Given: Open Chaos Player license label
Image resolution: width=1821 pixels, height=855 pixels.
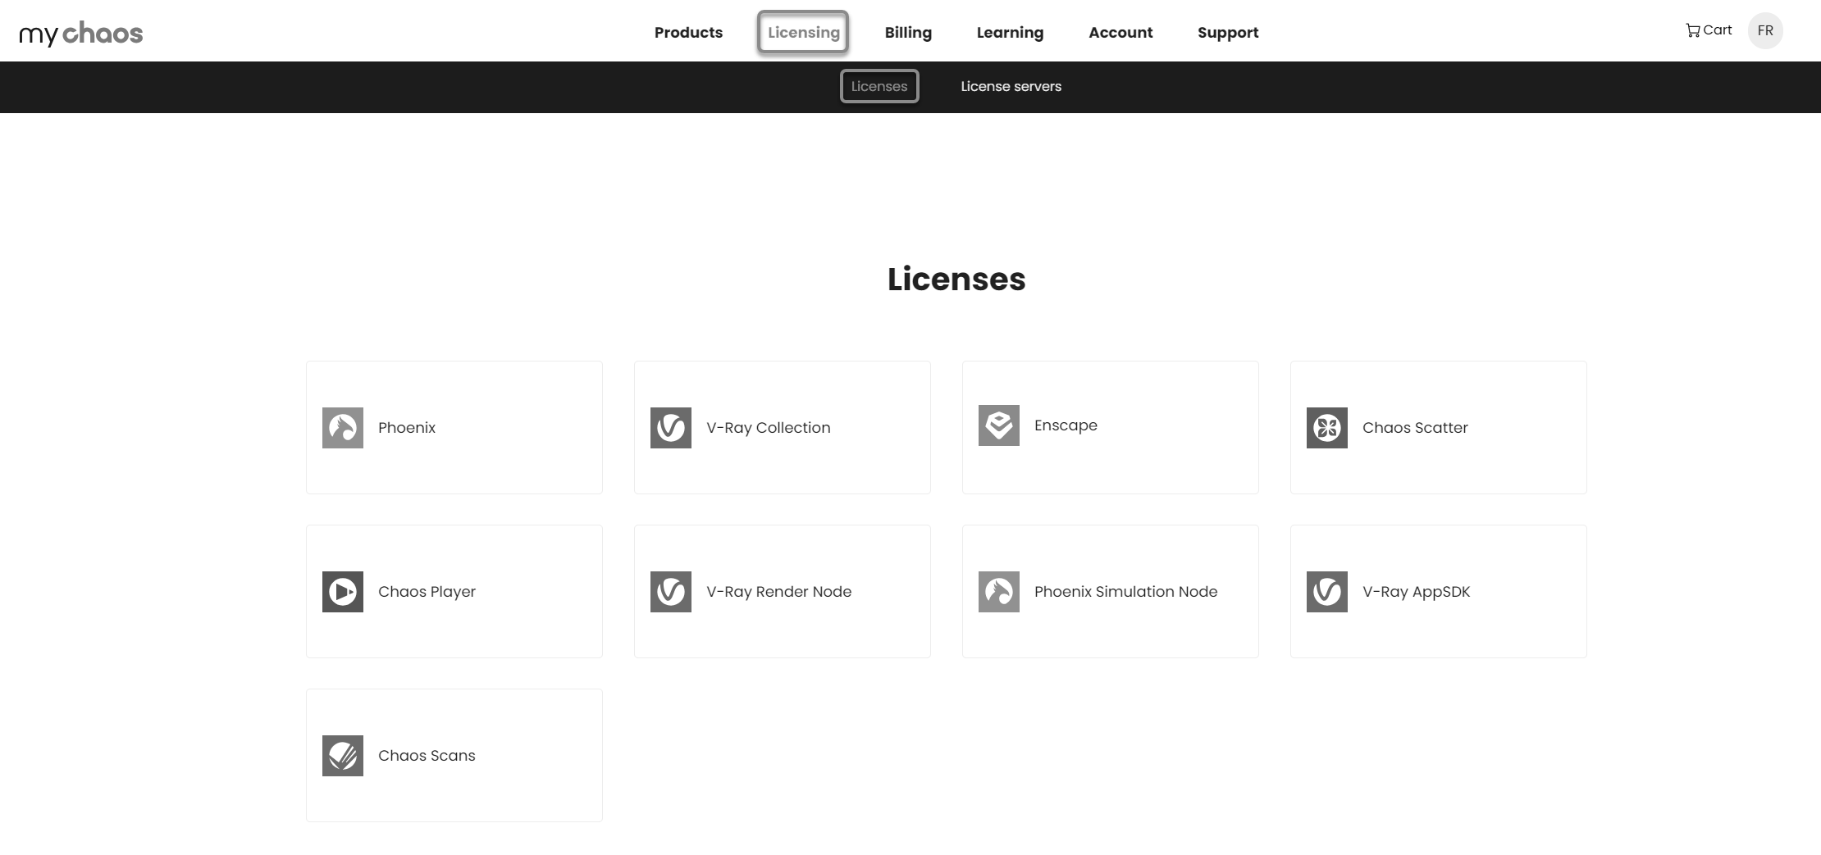Looking at the screenshot, I should (x=427, y=592).
